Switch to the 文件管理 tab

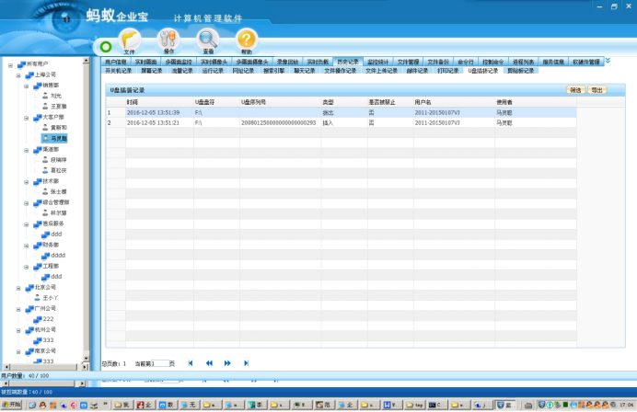(409, 62)
